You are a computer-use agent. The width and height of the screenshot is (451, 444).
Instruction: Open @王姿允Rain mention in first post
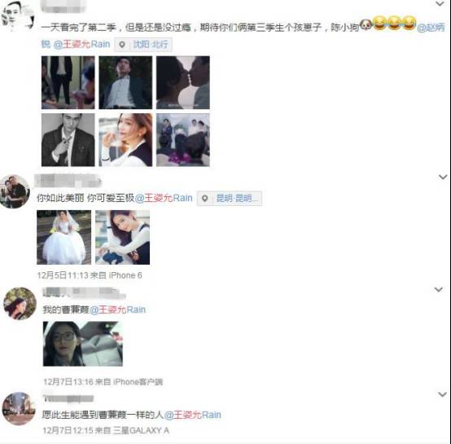[81, 44]
